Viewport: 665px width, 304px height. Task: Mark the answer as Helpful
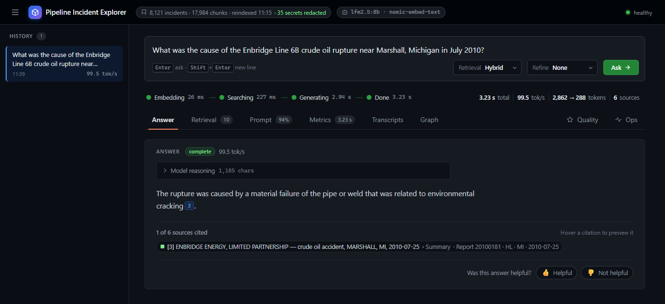[x=557, y=273]
